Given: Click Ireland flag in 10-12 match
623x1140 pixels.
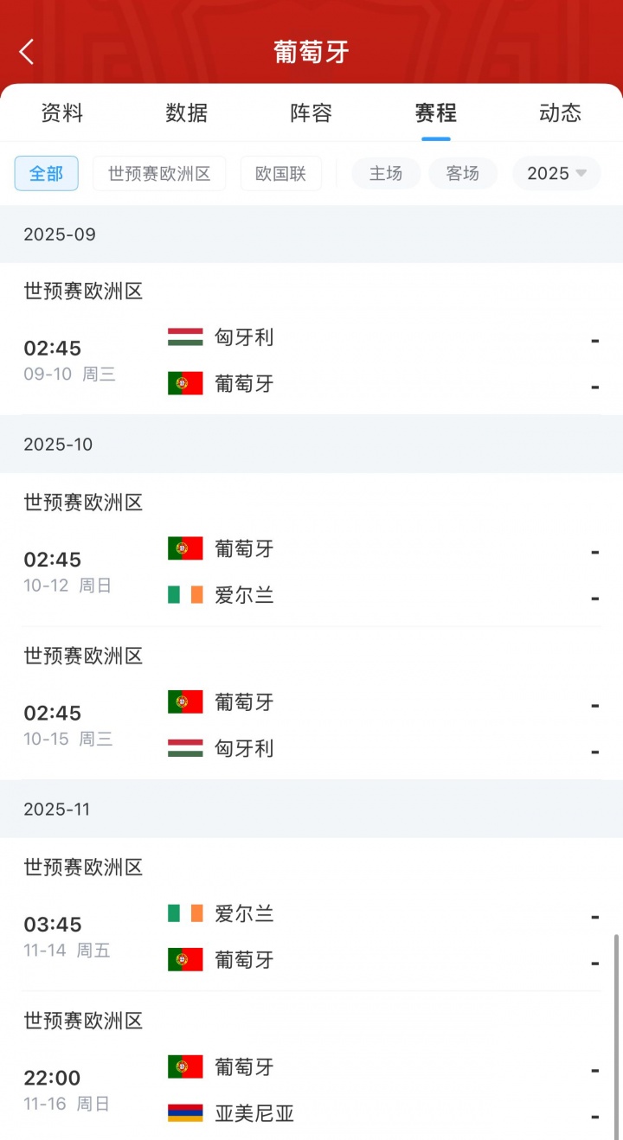Looking at the screenshot, I should (185, 595).
